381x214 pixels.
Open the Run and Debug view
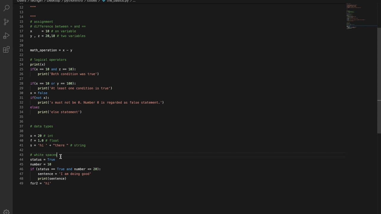(6, 36)
